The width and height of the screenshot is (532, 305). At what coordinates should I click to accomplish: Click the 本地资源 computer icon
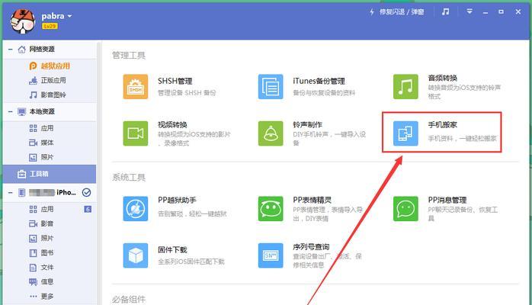pos(21,111)
